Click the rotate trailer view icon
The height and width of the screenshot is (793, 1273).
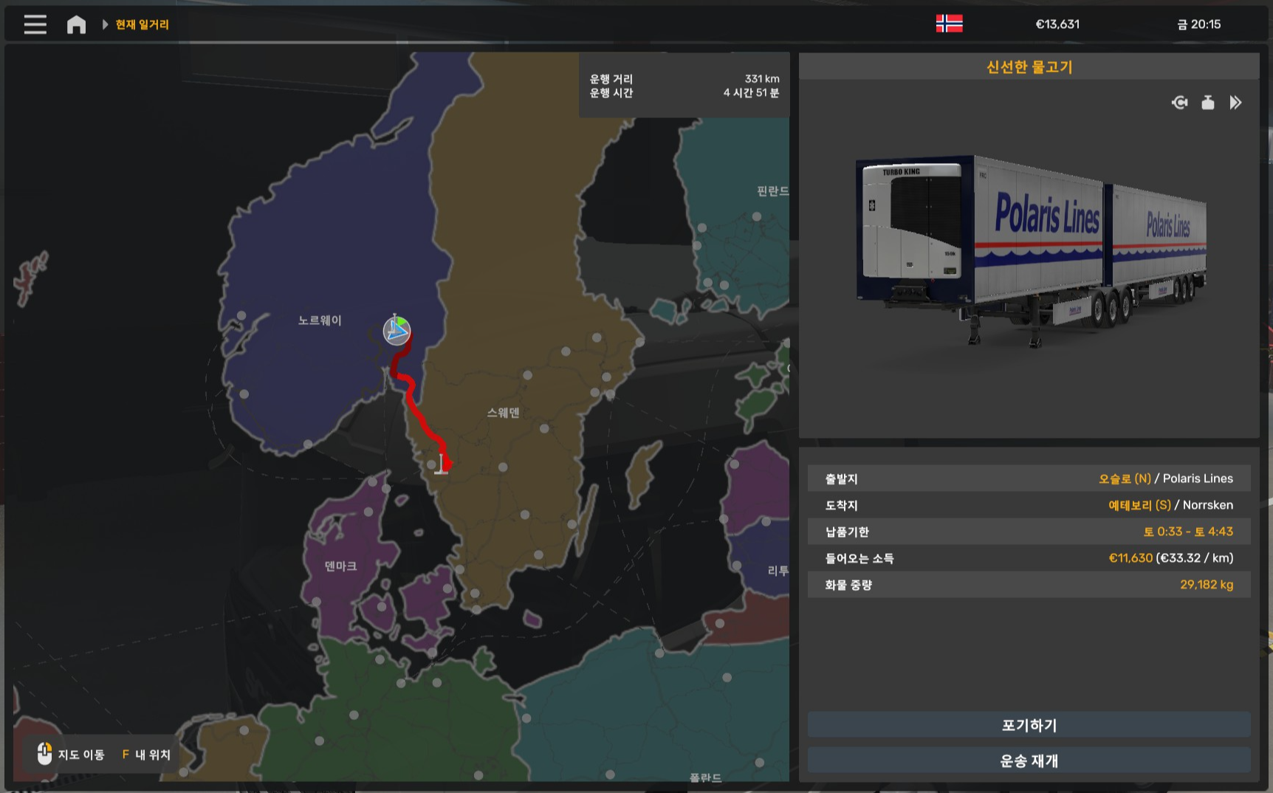coord(1179,103)
